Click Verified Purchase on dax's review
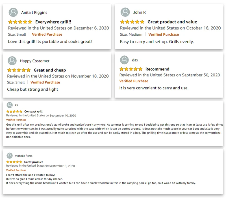Viewport: 226px width, 202px height. pos(134,81)
